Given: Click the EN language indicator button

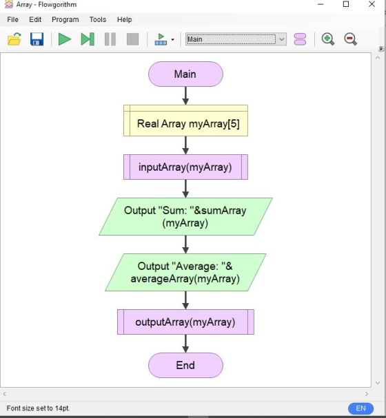Looking at the screenshot, I should (360, 408).
